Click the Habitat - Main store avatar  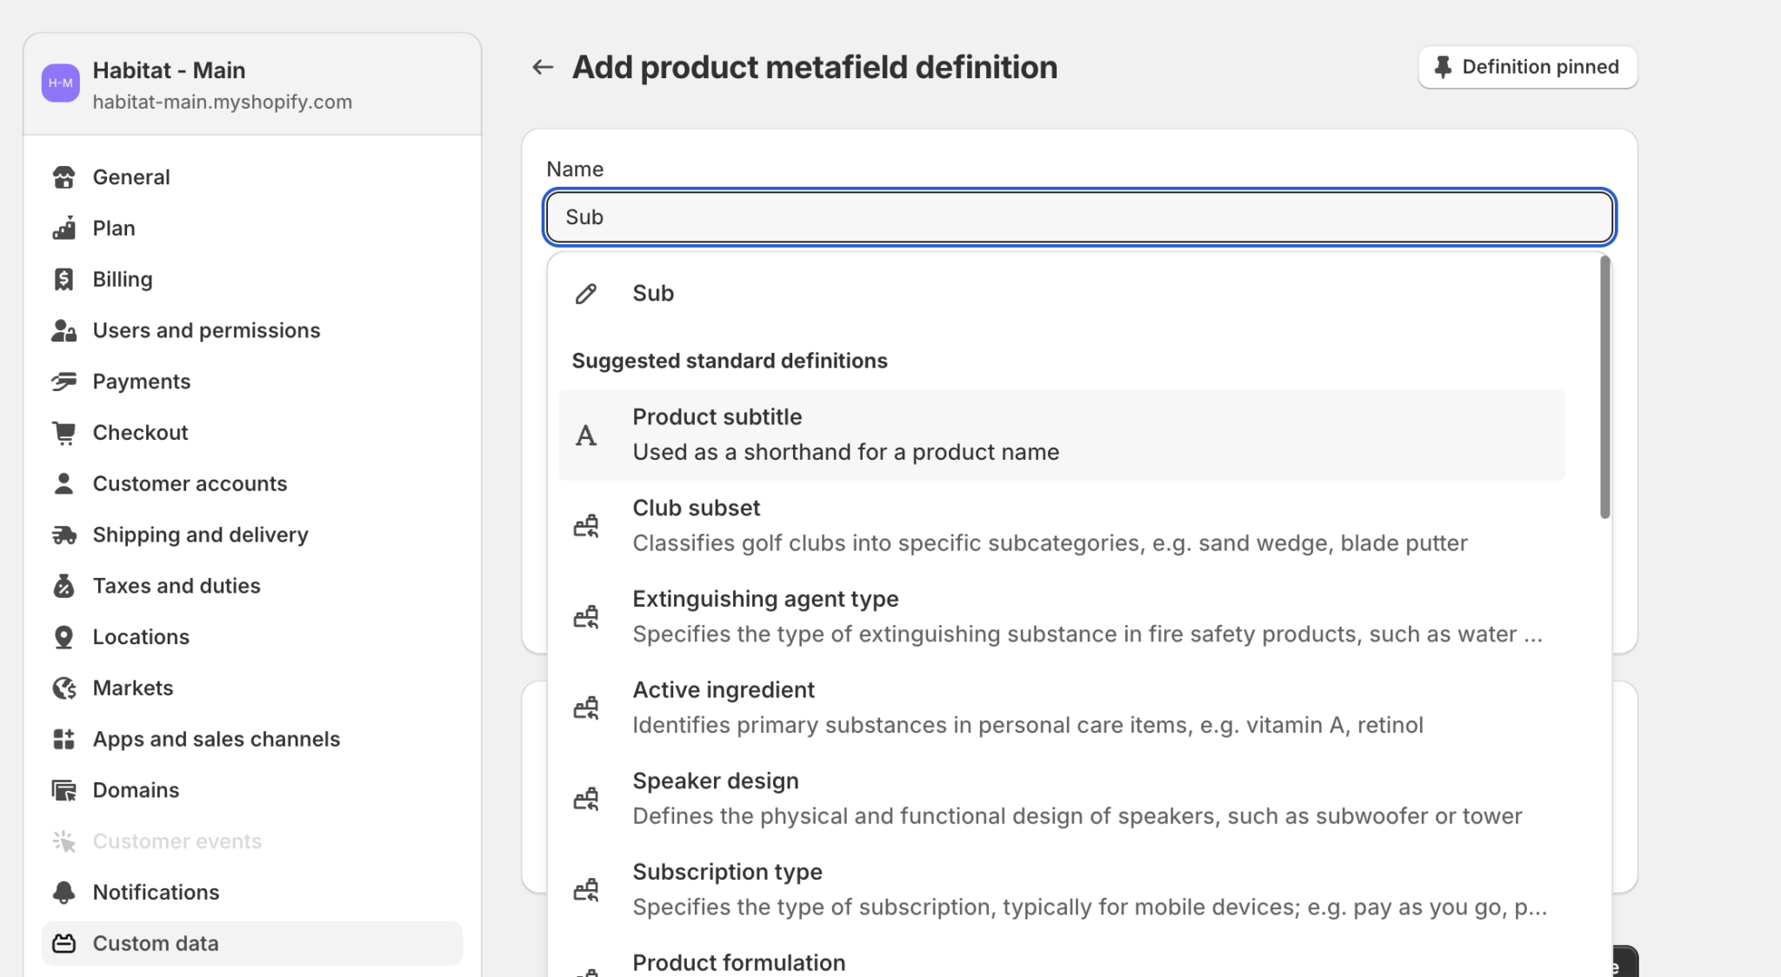[x=60, y=83]
